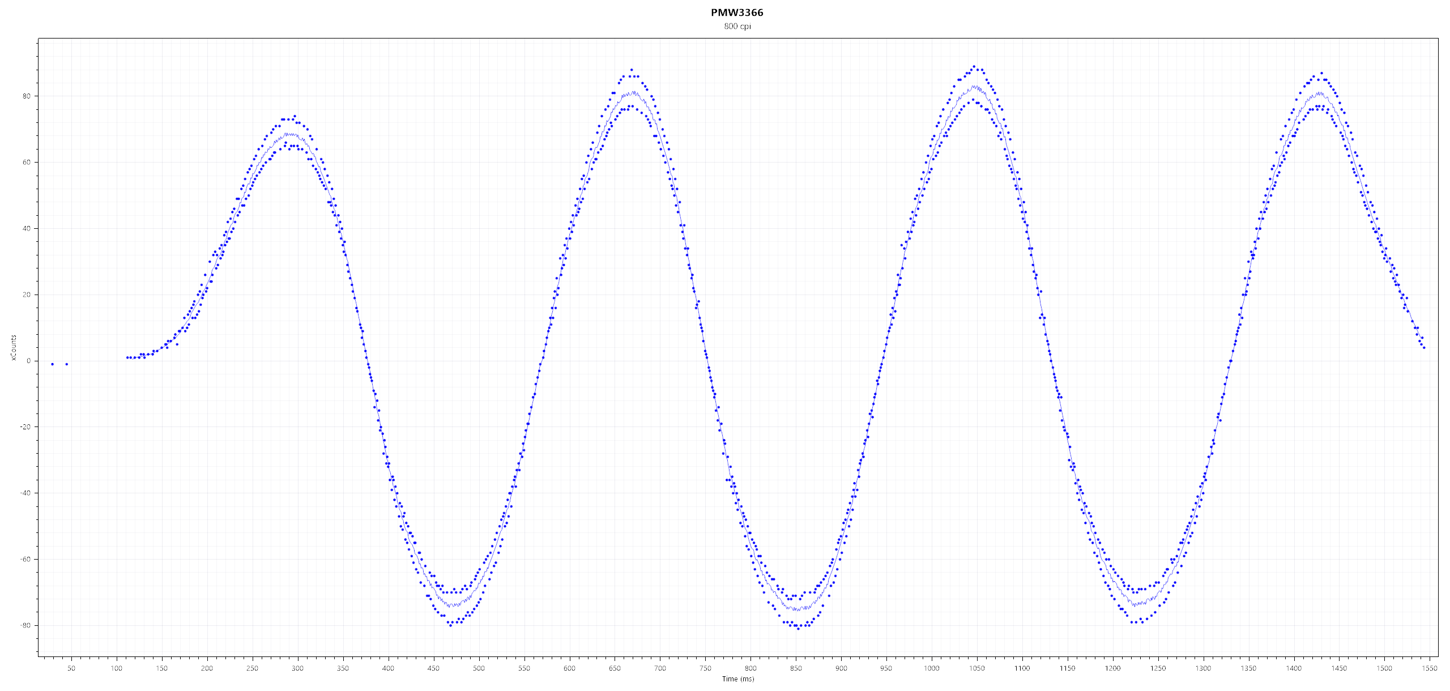Click the 800 cpi subtitle
Screen dimensions: 1450x691
pos(737,27)
